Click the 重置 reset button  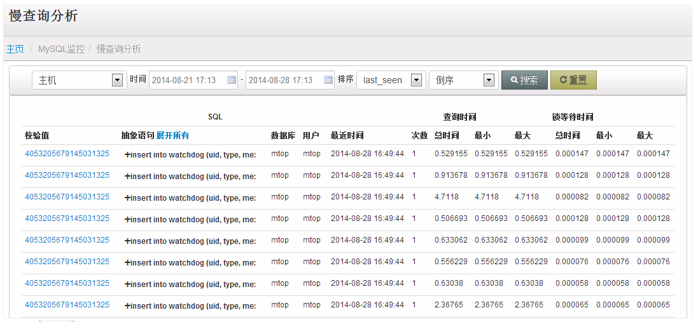click(573, 80)
